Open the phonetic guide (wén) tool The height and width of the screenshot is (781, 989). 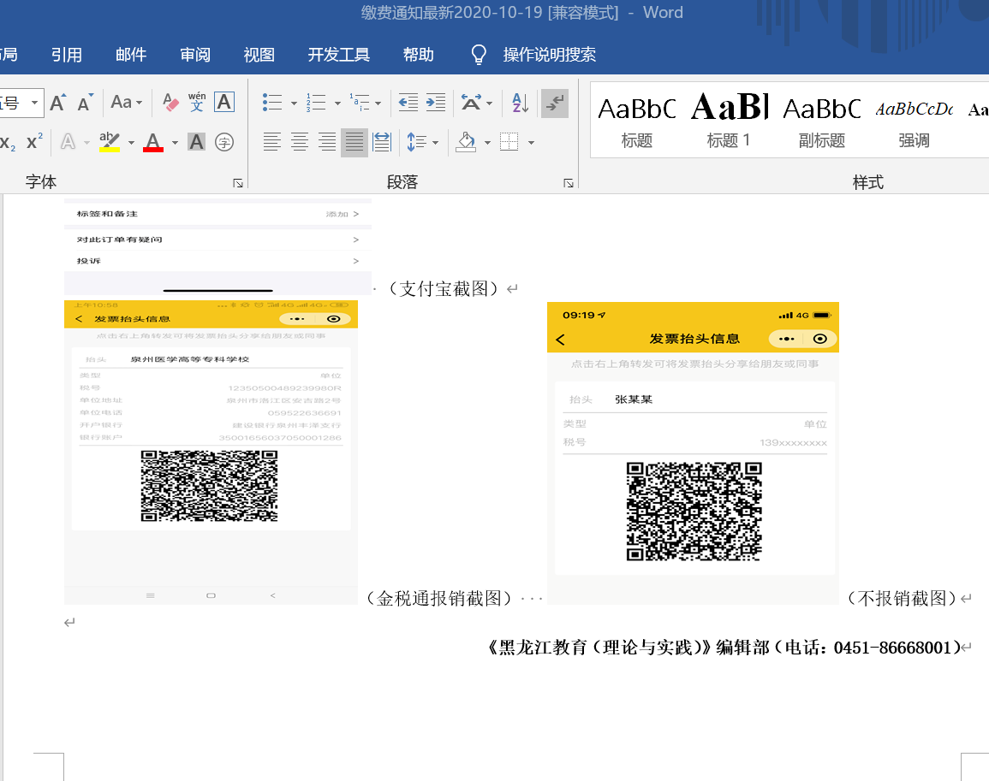[197, 102]
